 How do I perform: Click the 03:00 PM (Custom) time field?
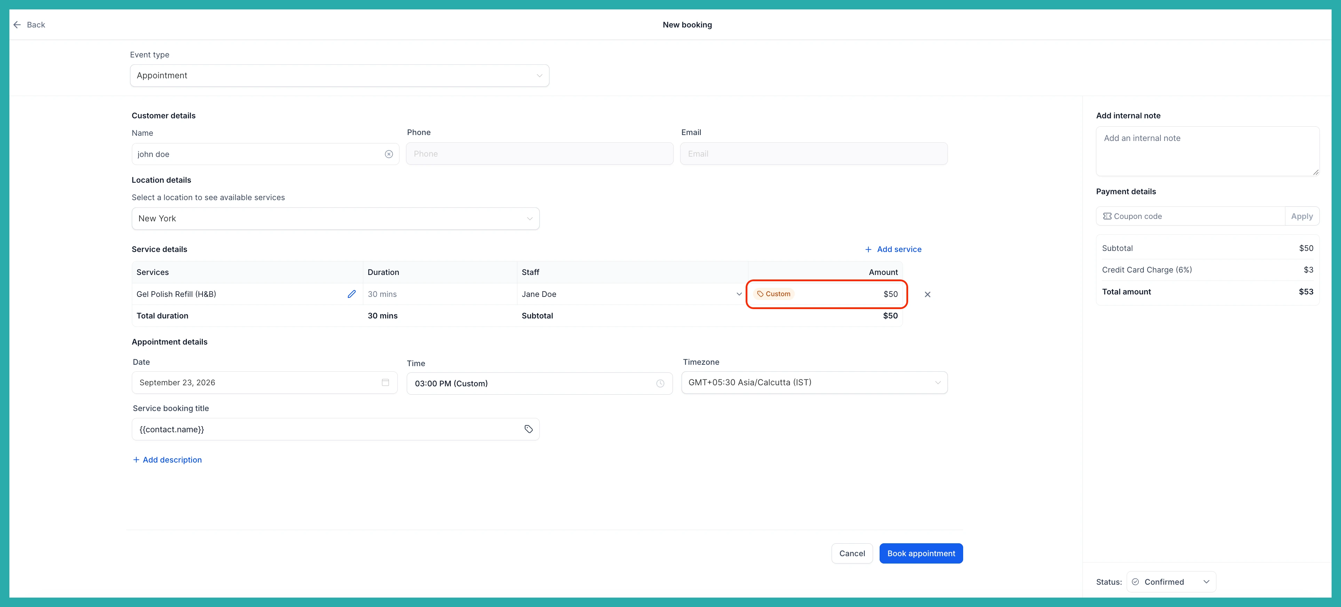click(539, 383)
